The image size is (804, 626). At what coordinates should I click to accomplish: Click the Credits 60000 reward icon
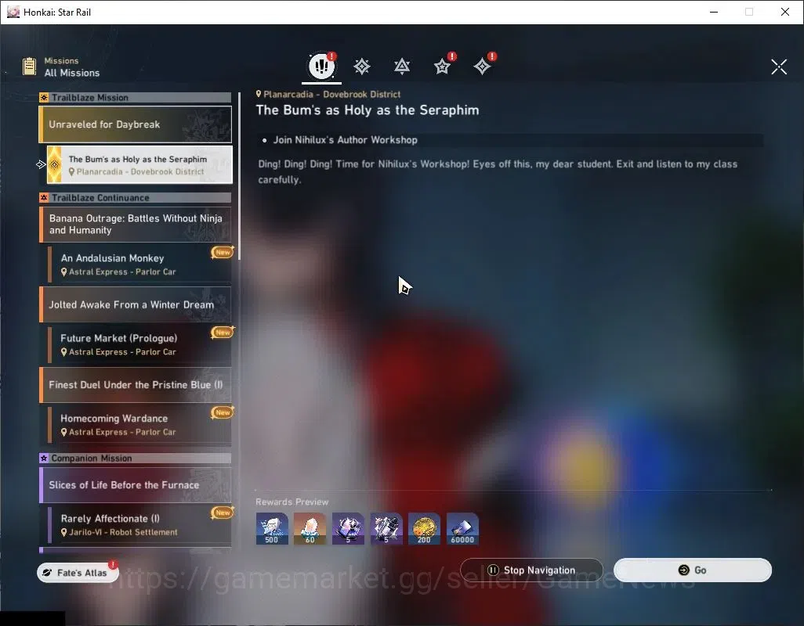462,529
